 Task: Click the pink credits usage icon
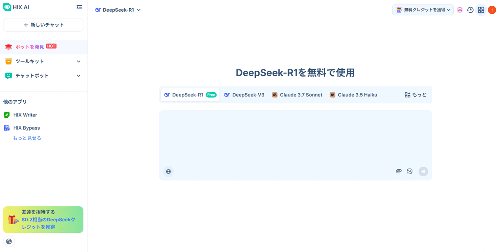[x=460, y=10]
